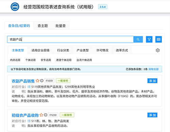Toggle the 港澳个体适用 filter option
The width and height of the screenshot is (170, 132).
click(x=64, y=60)
